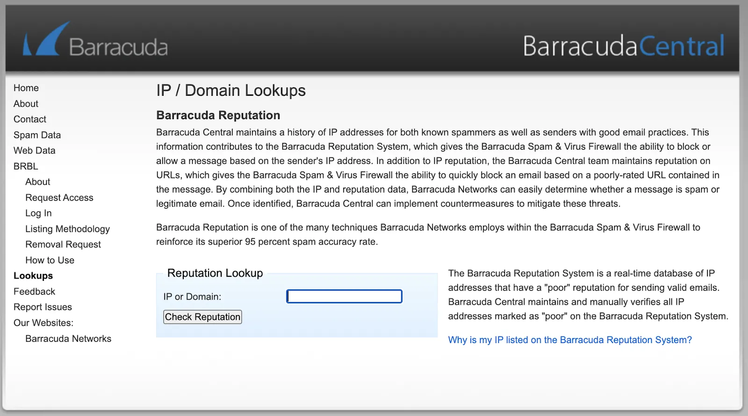
Task: Navigate to Spam Data
Action: (x=37, y=135)
